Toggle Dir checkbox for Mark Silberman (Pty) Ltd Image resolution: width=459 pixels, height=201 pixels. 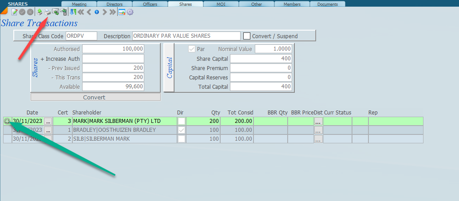click(182, 121)
